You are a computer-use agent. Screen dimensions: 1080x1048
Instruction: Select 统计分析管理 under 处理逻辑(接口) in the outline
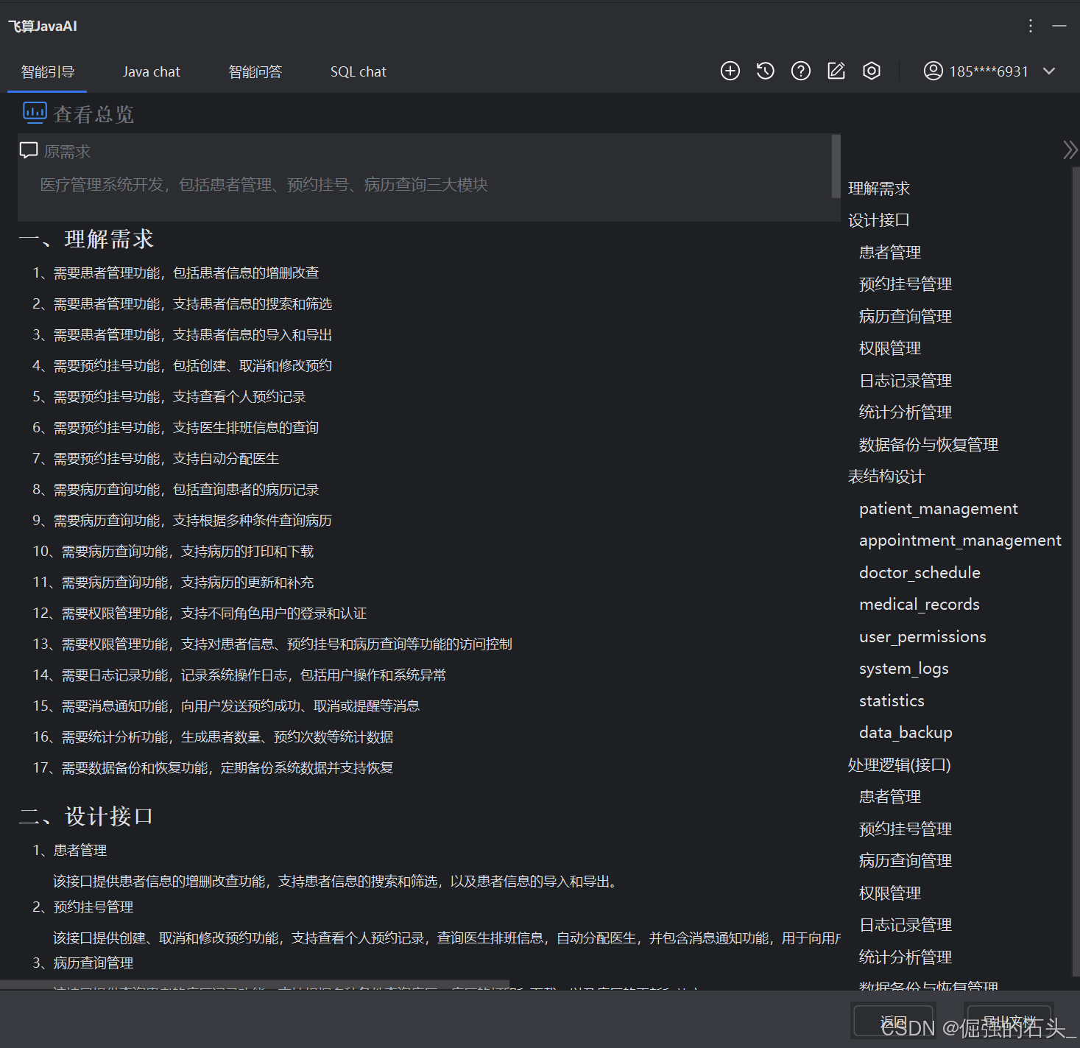(x=906, y=957)
